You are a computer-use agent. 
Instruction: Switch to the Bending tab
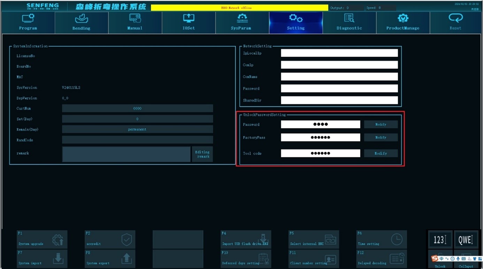point(82,22)
